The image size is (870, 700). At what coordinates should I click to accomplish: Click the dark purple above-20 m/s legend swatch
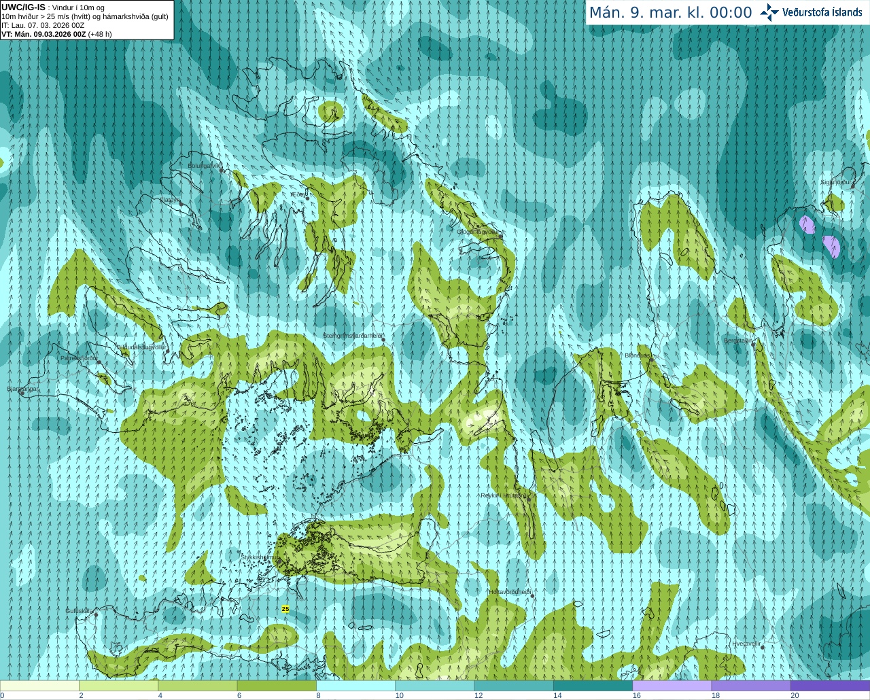coord(830,686)
